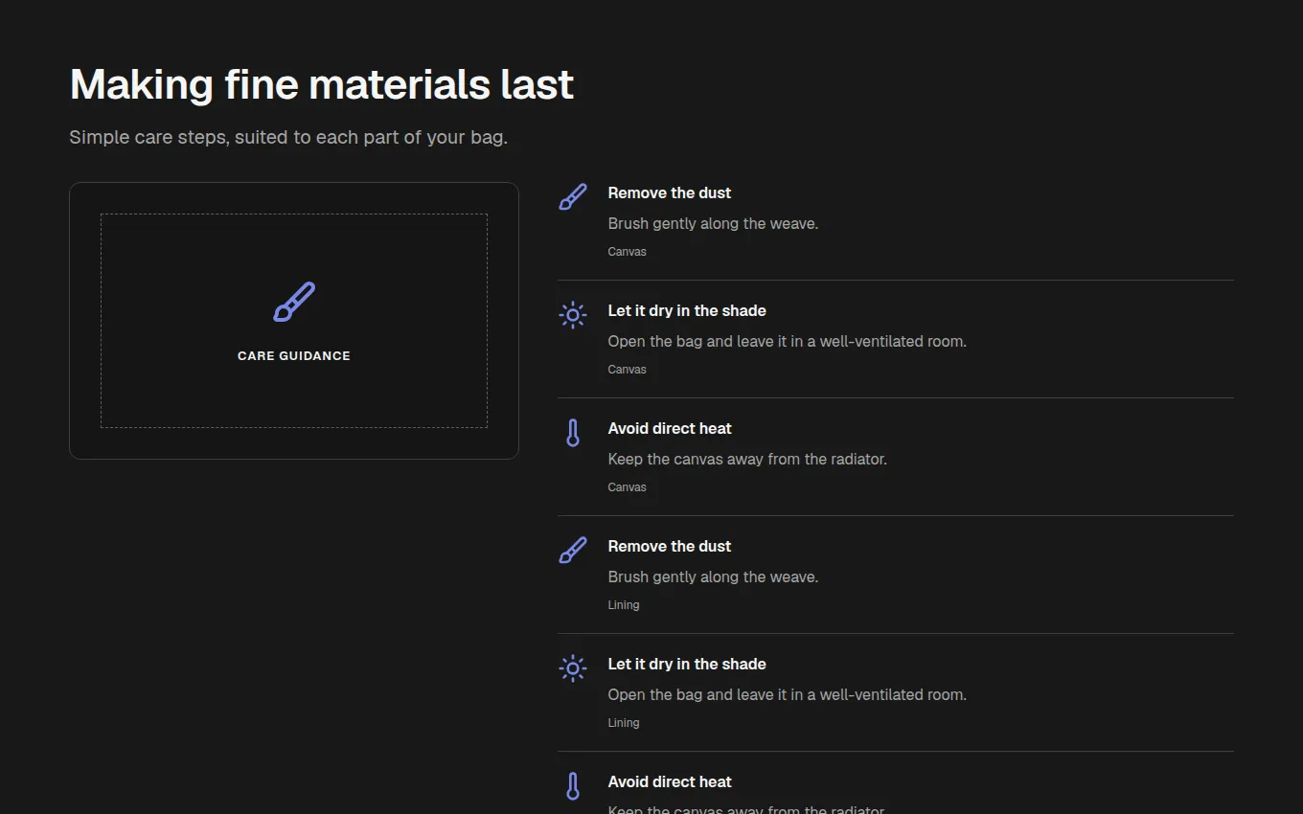The width and height of the screenshot is (1303, 814).
Task: Click the large brush icon above Care Guidance
Action: pos(294,302)
